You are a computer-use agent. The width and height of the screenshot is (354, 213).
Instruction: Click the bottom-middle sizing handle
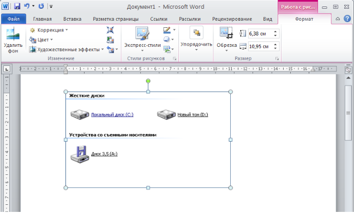(x=148, y=188)
